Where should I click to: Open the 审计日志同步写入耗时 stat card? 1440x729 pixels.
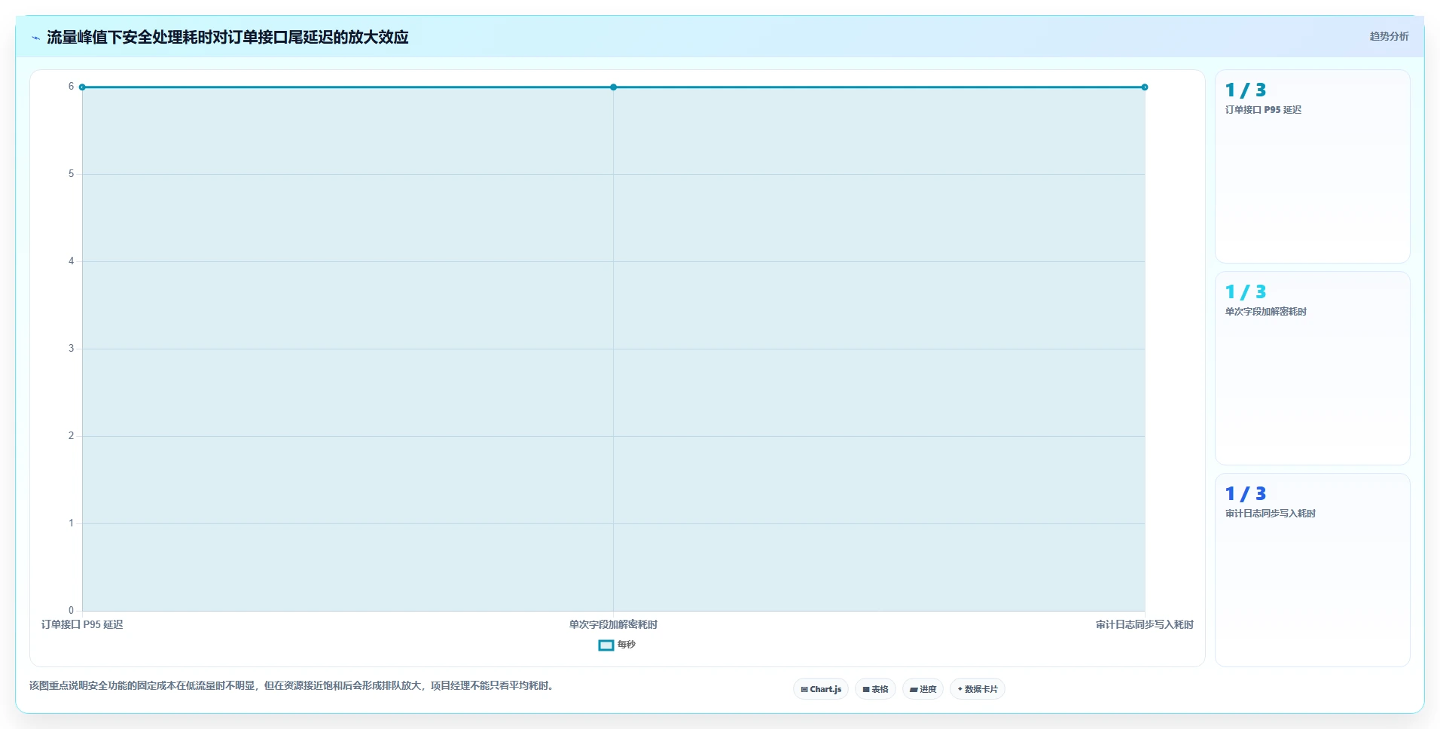pyautogui.click(x=1312, y=570)
